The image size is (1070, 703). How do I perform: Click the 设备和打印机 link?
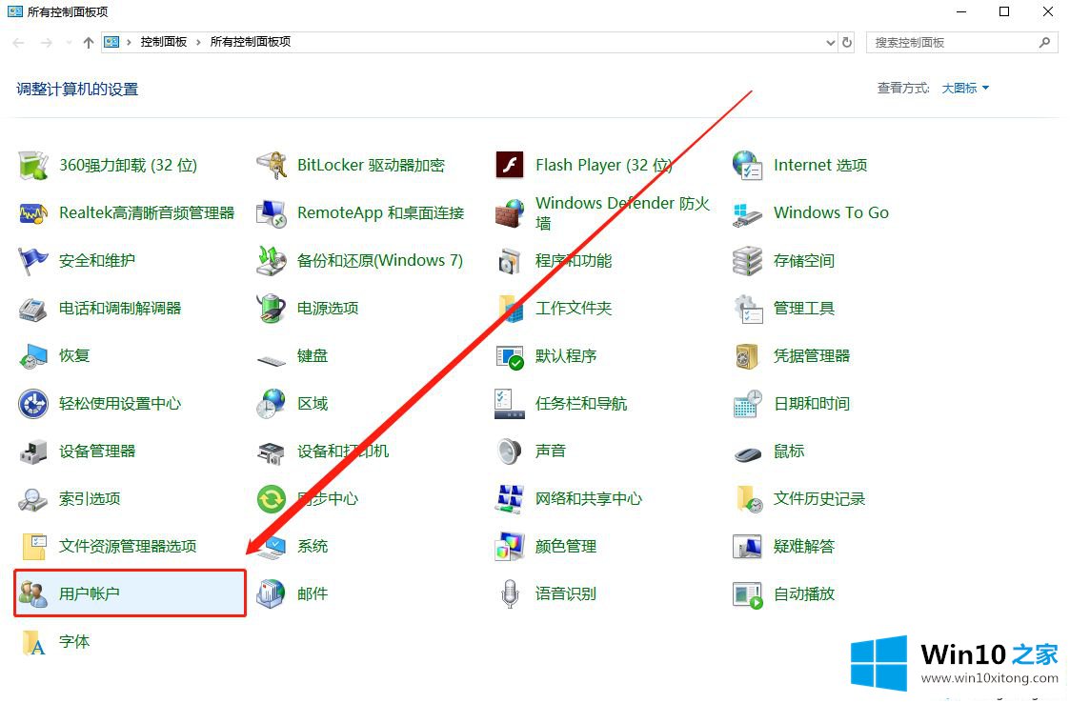(343, 452)
